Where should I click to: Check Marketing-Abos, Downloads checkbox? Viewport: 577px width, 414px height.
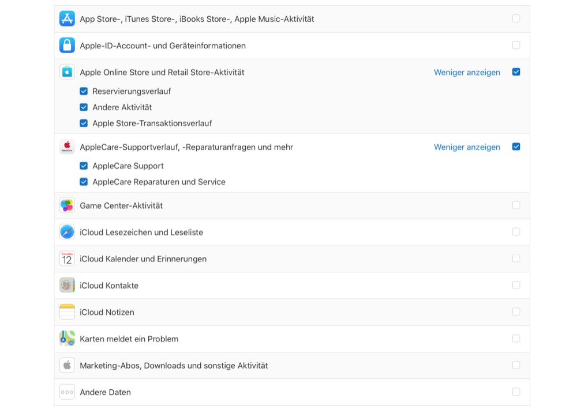point(516,365)
